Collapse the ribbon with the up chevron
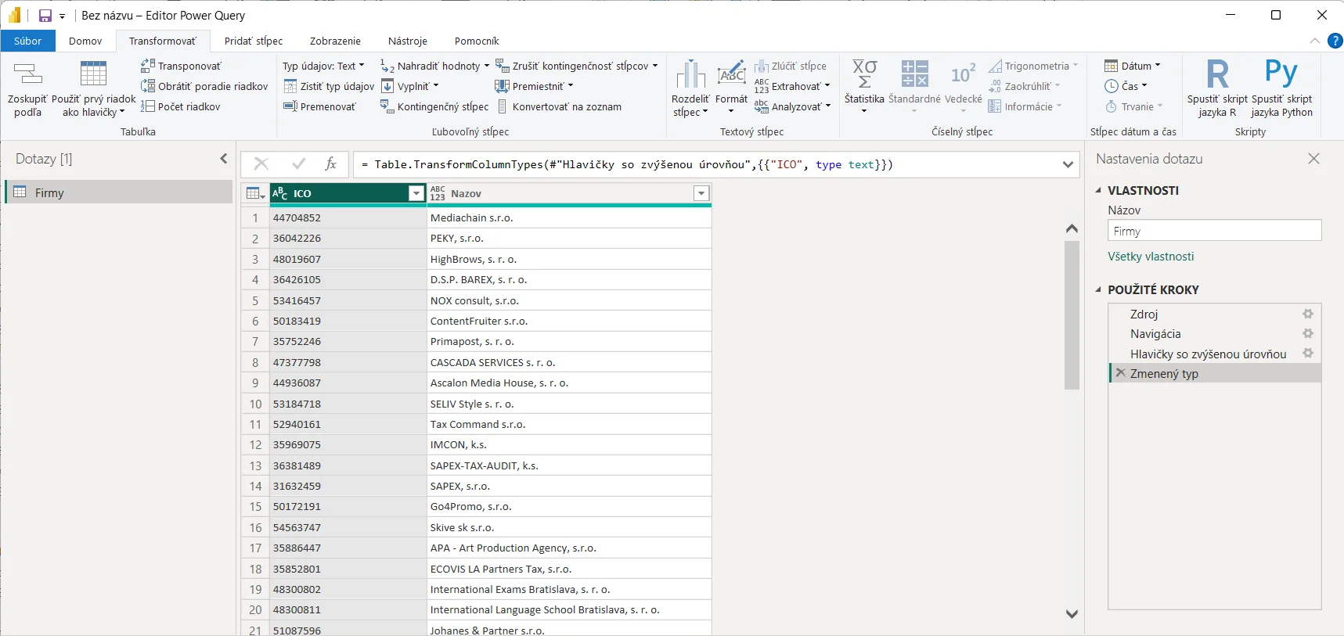The height and width of the screenshot is (636, 1344). pyautogui.click(x=1314, y=41)
